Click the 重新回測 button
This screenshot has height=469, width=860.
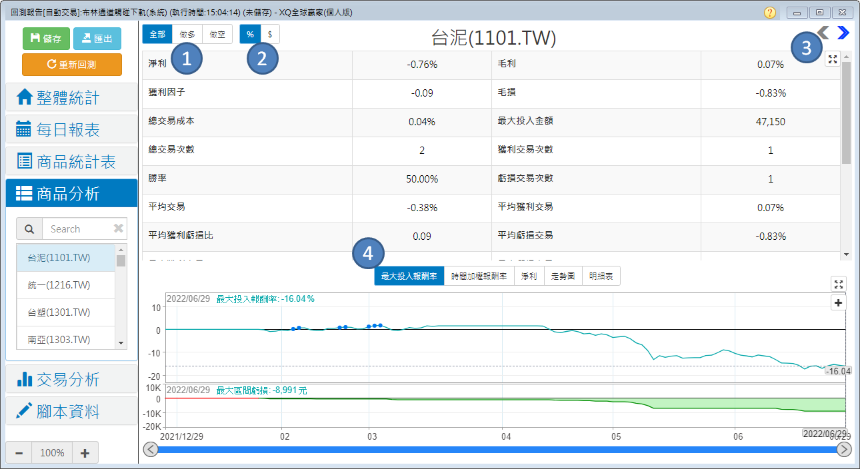click(x=72, y=65)
